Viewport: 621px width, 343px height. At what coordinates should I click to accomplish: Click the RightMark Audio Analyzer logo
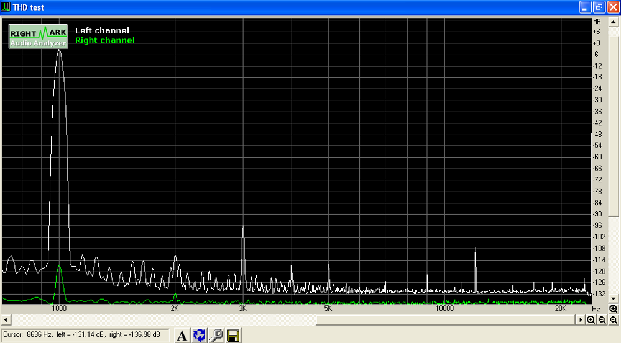click(38, 37)
